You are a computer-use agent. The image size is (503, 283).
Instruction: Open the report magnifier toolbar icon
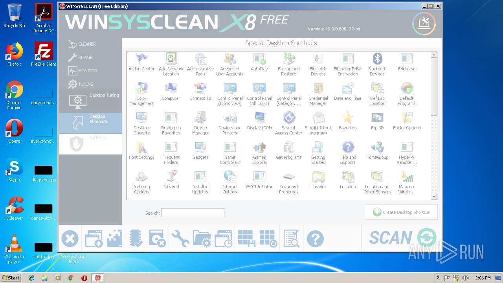tap(292, 239)
